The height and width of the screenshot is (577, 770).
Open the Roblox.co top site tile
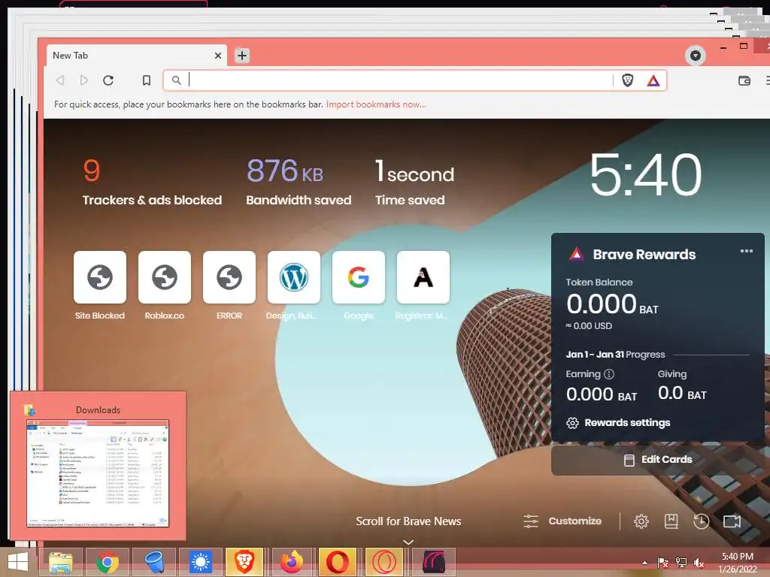165,277
